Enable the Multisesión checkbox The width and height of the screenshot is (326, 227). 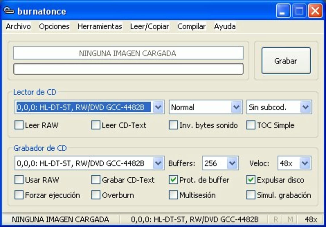tap(173, 195)
